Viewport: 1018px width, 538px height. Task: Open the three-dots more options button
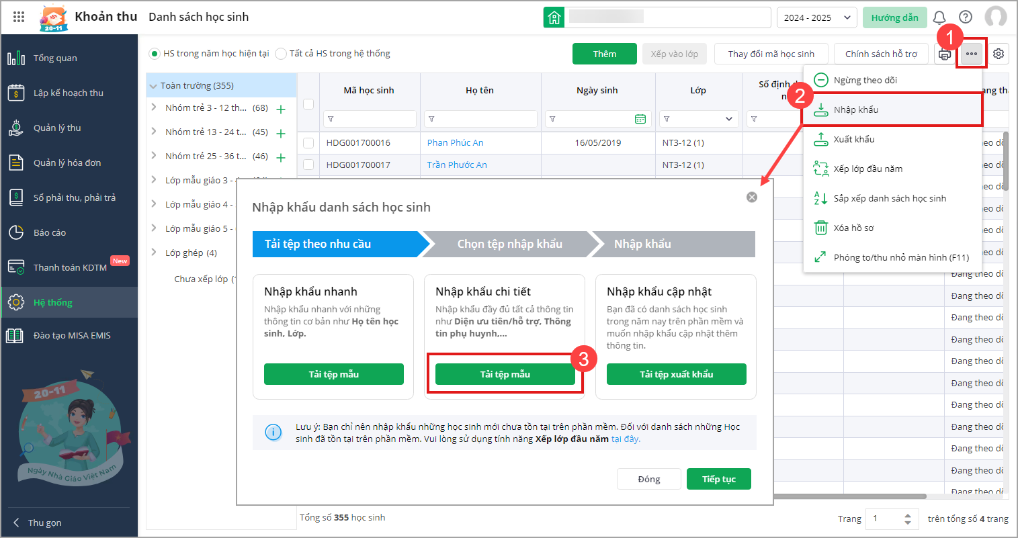coord(972,54)
